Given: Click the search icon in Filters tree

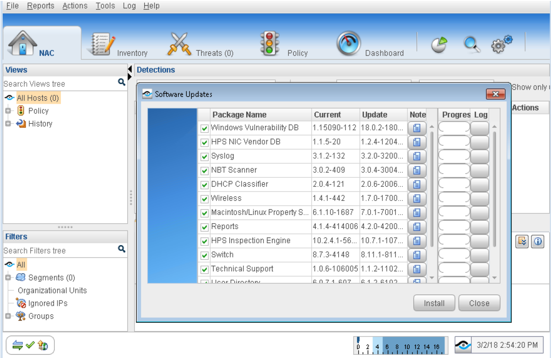Looking at the screenshot, I should point(121,249).
